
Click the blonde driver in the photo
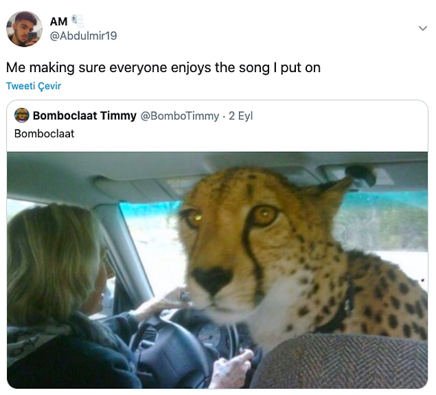pyautogui.click(x=64, y=295)
